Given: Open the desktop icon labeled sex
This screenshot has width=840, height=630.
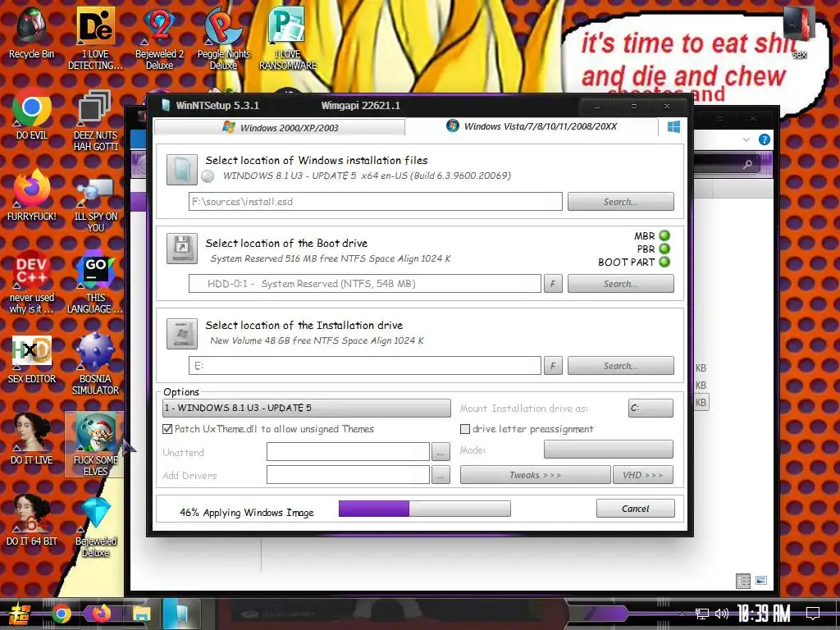Looking at the screenshot, I should tap(799, 32).
